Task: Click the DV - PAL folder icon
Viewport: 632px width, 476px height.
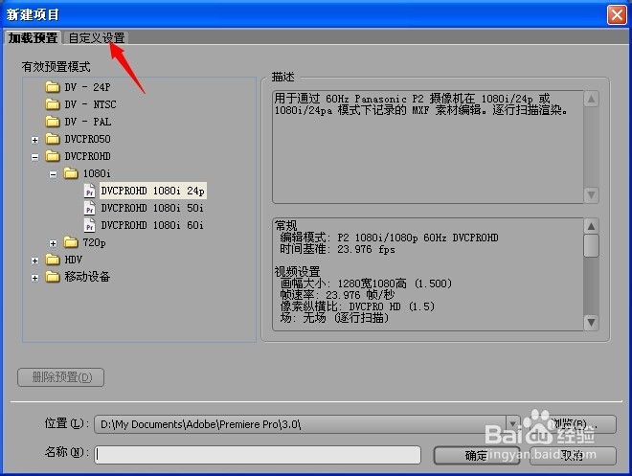Action: pyautogui.click(x=53, y=122)
